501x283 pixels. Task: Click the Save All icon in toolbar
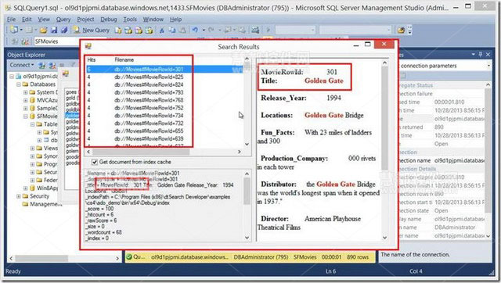(x=64, y=30)
